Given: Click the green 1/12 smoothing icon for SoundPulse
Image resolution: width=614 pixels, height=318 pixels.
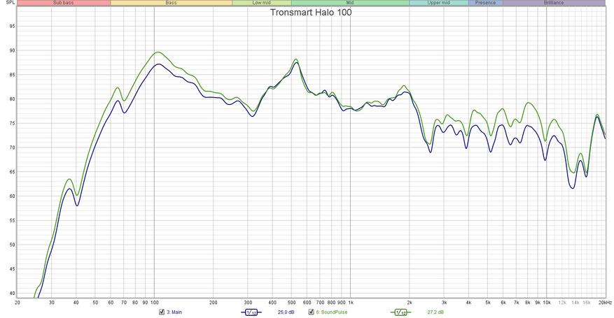Looking at the screenshot, I should pyautogui.click(x=400, y=312).
